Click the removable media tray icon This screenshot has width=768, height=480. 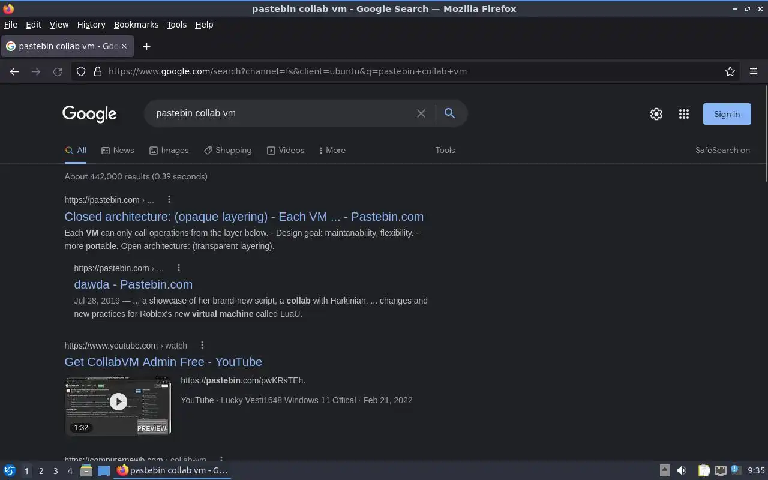[665, 470]
